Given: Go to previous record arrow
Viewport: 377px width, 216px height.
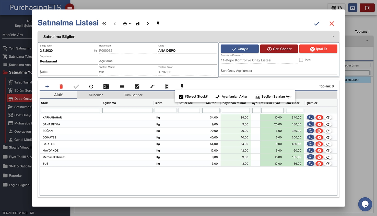Looking at the screenshot, I should 115,23.
